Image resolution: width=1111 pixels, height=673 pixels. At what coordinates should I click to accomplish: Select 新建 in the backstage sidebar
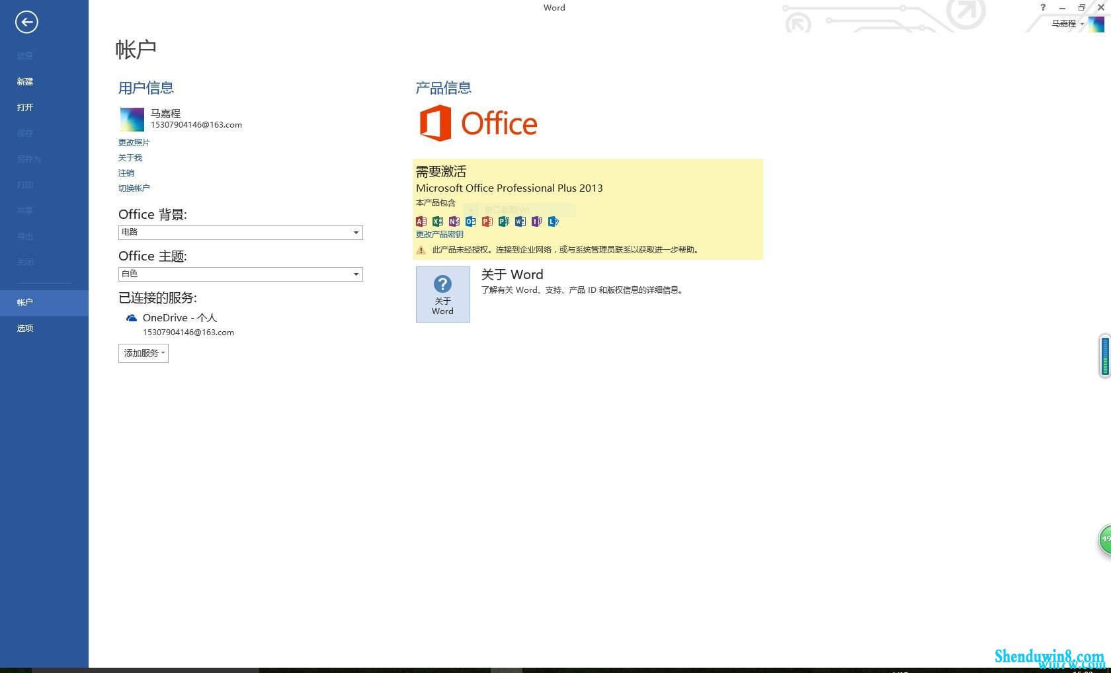pyautogui.click(x=44, y=81)
